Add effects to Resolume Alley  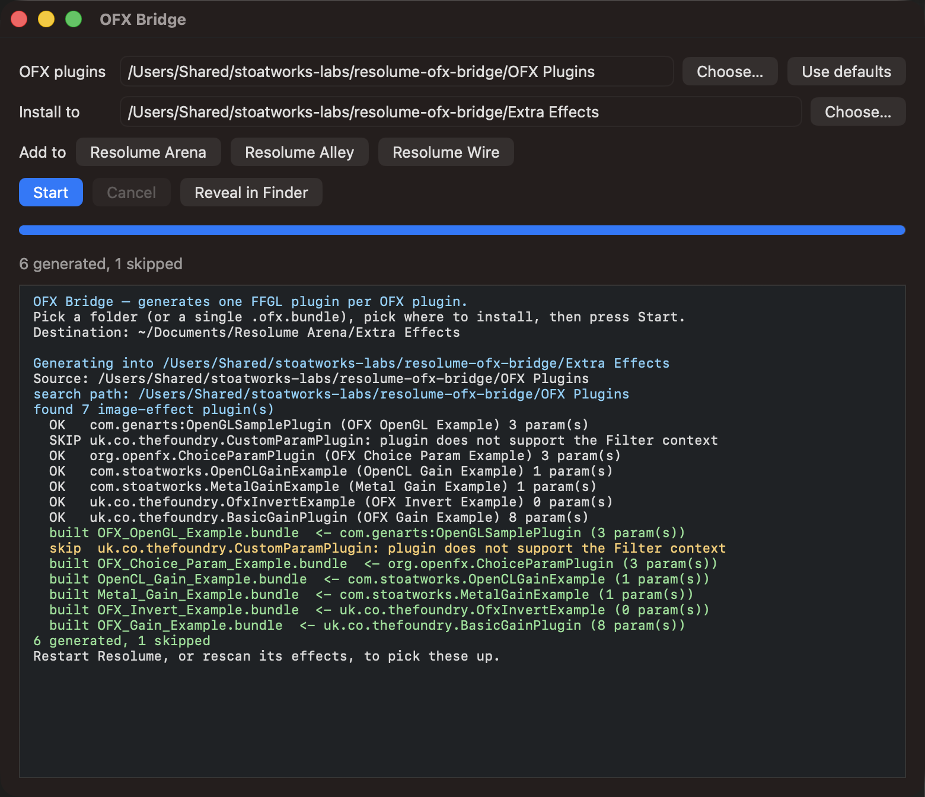[x=299, y=152]
